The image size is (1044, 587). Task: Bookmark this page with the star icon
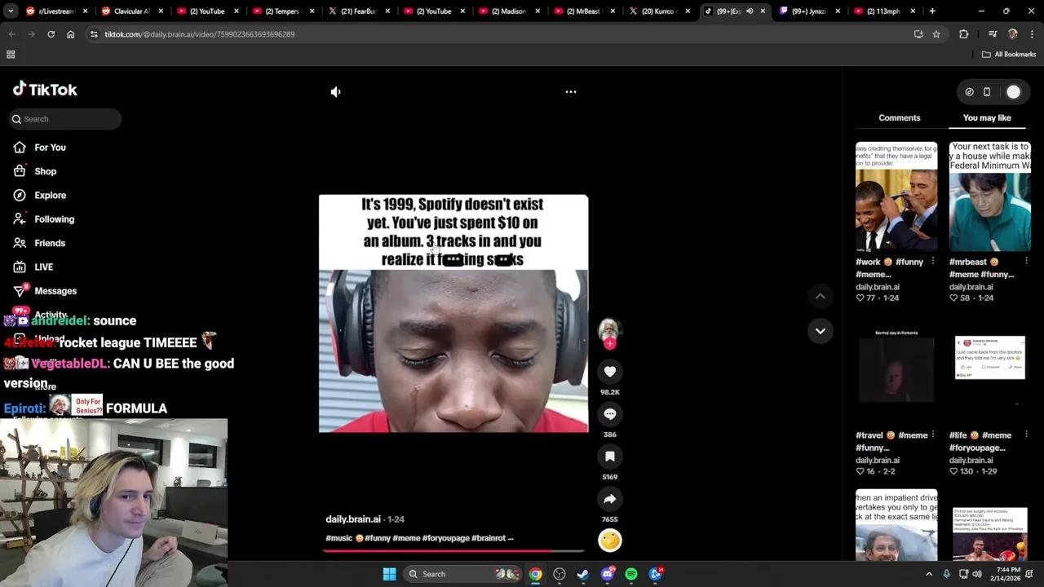tap(936, 34)
